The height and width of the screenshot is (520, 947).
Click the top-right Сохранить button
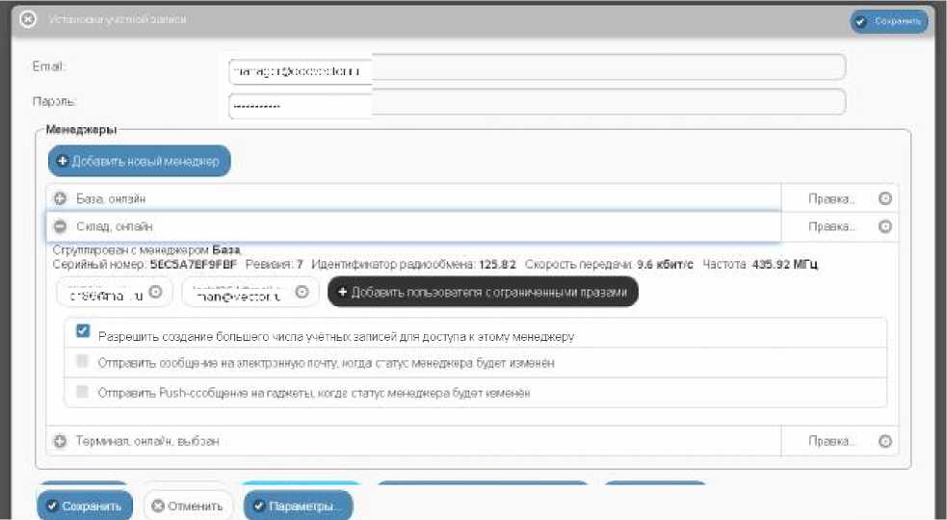tap(888, 21)
